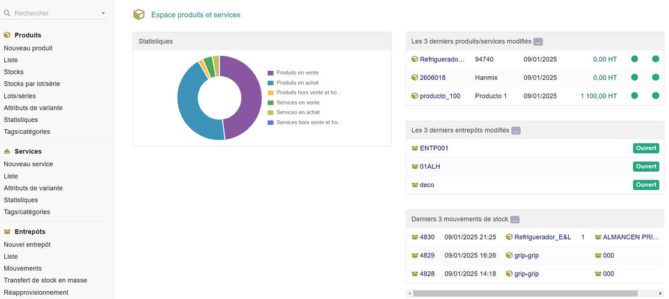Toggle Services en achat legend swatch
Image resolution: width=669 pixels, height=299 pixels.
pos(270,112)
